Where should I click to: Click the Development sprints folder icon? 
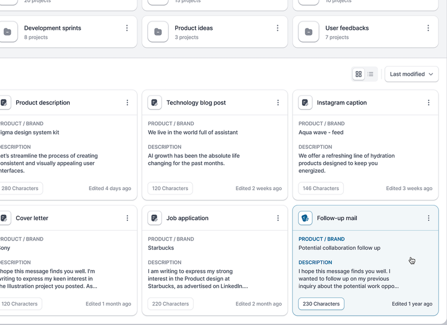pyautogui.click(x=9, y=32)
